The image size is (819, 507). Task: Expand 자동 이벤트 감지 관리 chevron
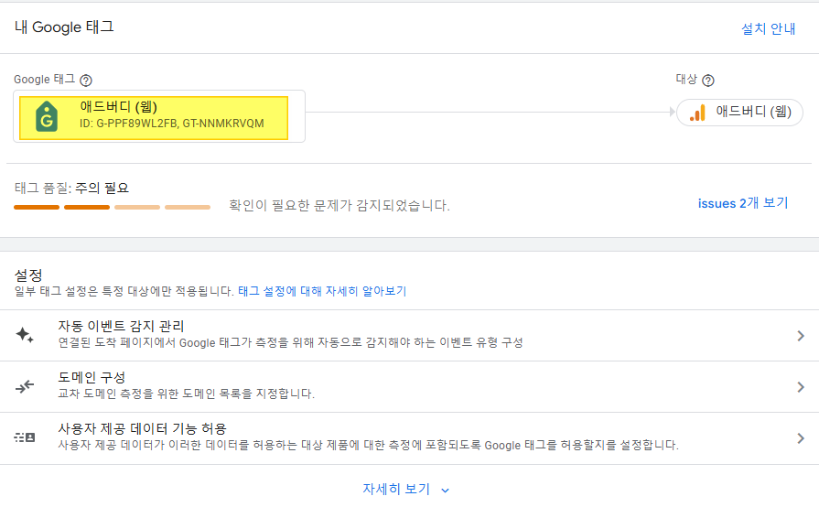[x=801, y=336]
